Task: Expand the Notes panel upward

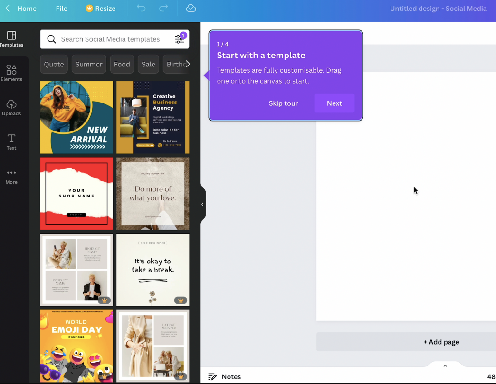Action: coord(445,365)
